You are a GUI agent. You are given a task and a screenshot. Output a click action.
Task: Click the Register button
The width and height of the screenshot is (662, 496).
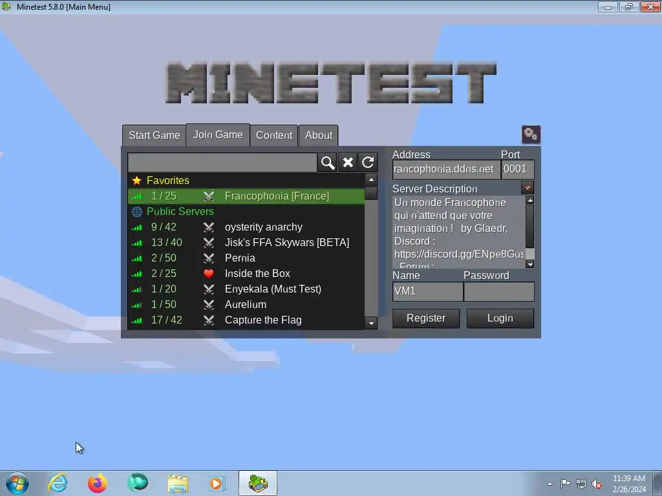point(426,318)
